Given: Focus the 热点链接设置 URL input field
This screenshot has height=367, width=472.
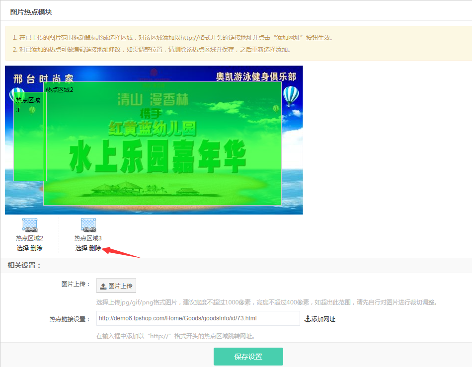Looking at the screenshot, I should pyautogui.click(x=198, y=318).
